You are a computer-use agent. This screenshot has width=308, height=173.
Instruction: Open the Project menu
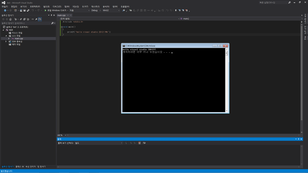(x=35, y=7)
